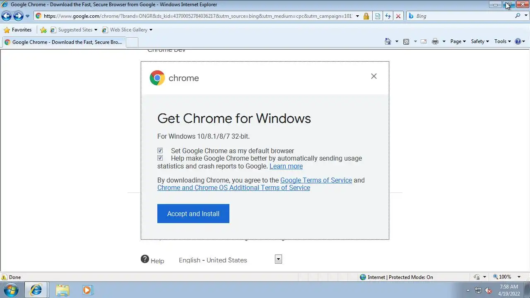The image size is (530, 298).
Task: Click the Accept and Install button
Action: point(193,214)
